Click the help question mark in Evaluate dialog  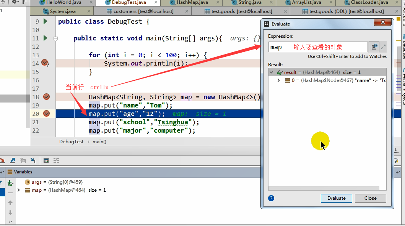pyautogui.click(x=271, y=198)
